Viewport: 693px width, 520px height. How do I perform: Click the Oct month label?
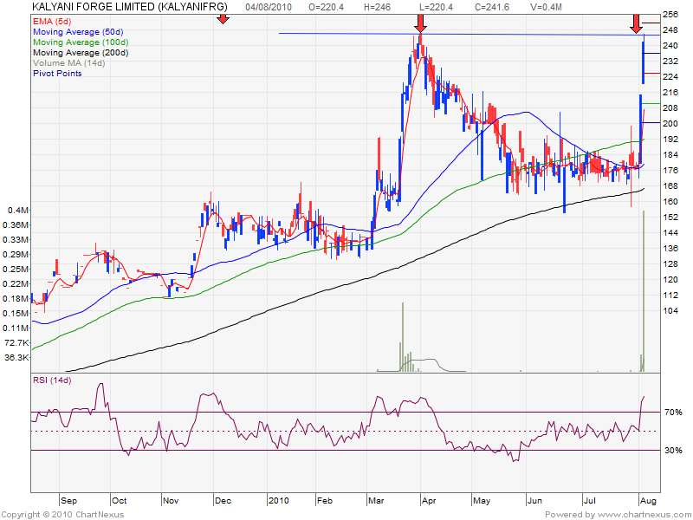pyautogui.click(x=119, y=501)
